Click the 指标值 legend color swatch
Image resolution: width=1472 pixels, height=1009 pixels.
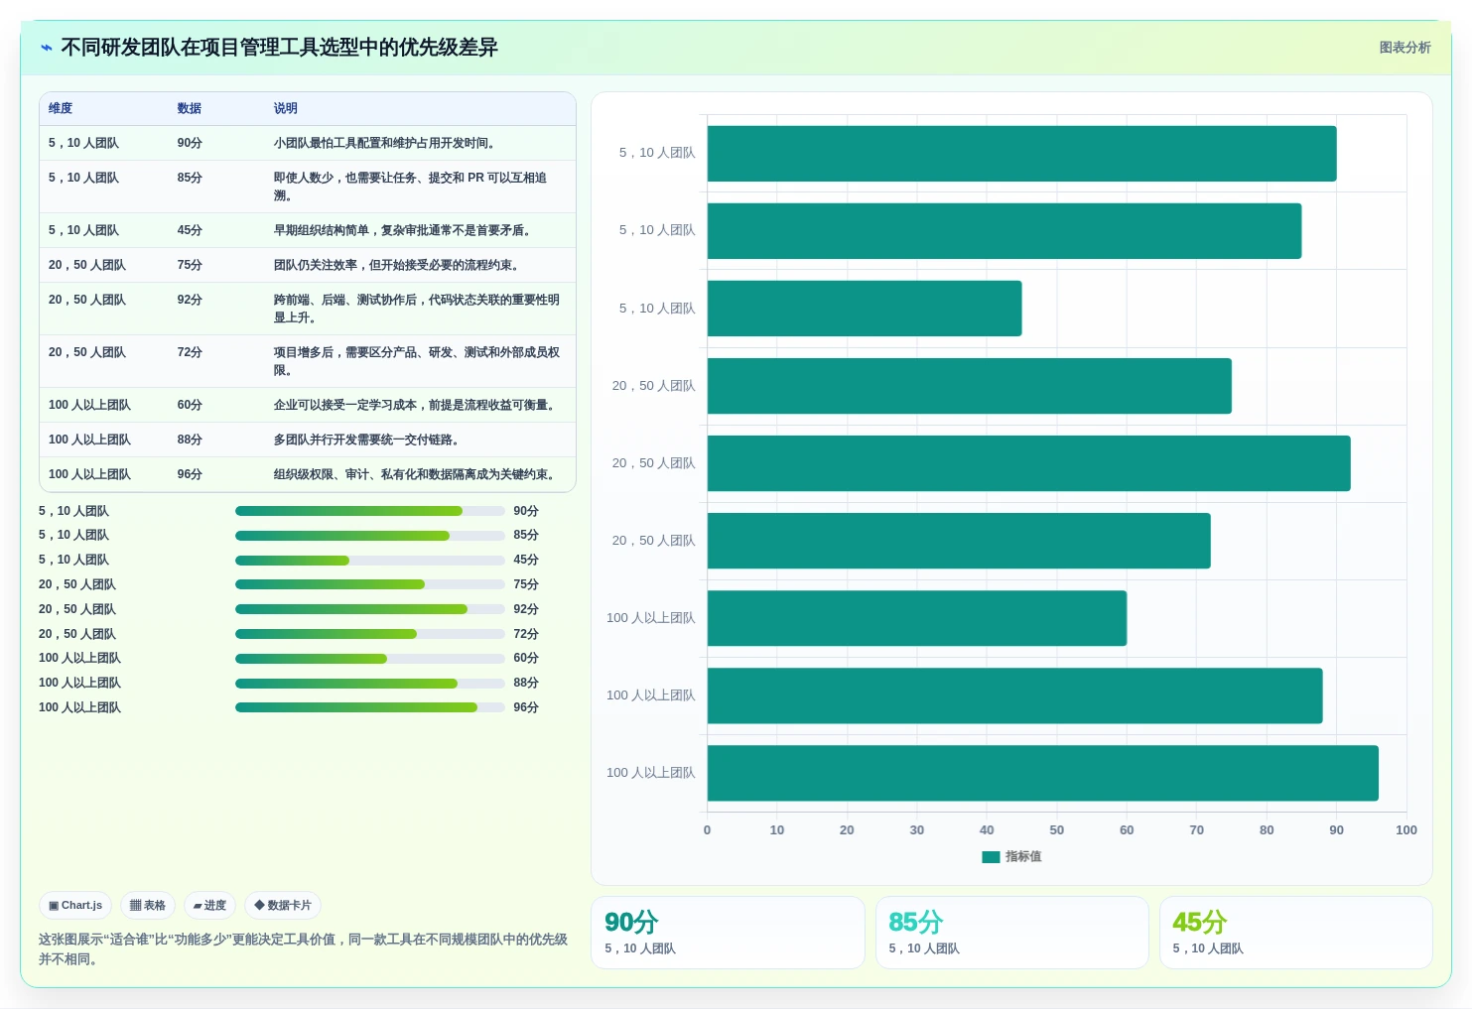991,857
